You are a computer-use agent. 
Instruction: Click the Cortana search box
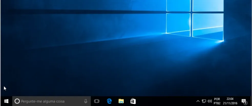click(51, 101)
